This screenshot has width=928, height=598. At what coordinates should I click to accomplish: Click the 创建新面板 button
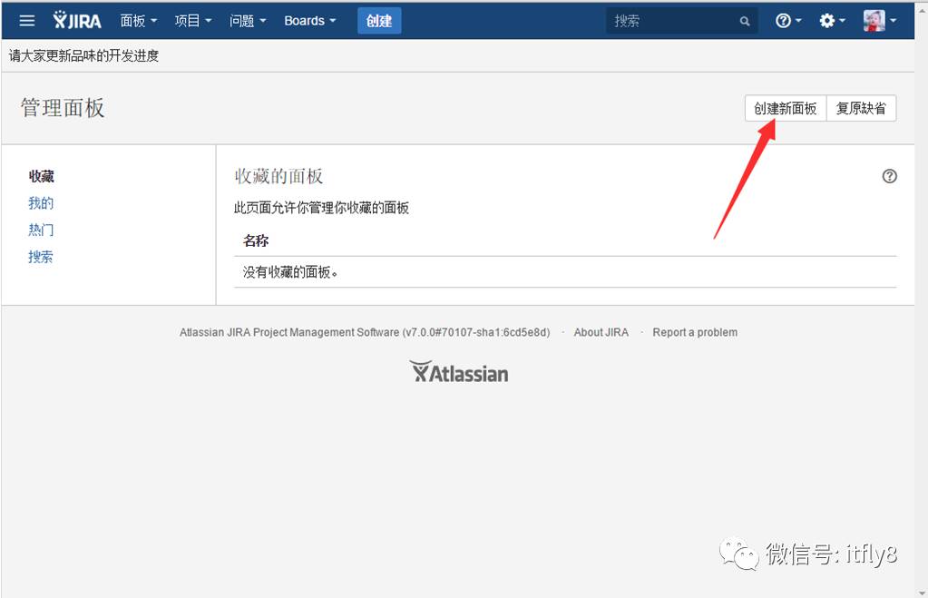click(x=785, y=108)
